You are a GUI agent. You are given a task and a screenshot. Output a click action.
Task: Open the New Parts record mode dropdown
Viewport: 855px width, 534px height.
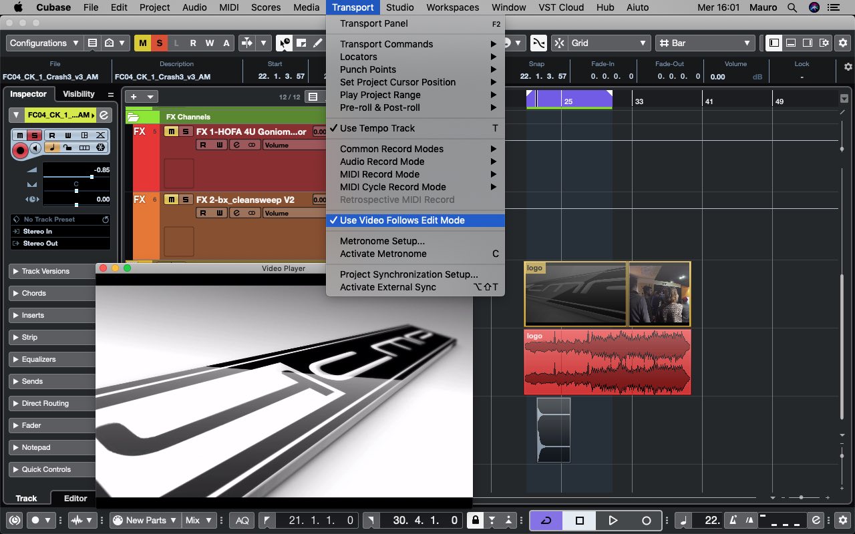(x=145, y=520)
